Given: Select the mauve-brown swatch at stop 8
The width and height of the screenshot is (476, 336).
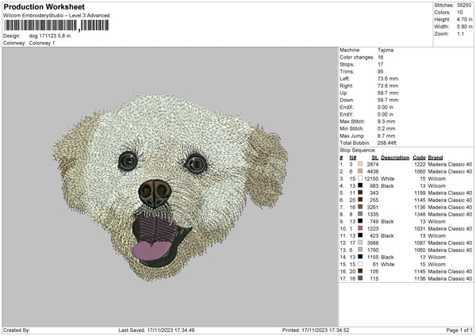Looking at the screenshot, I should point(359,214).
